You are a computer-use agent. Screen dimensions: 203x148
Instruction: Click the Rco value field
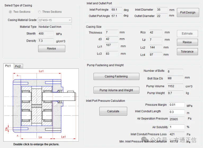[155, 32]
